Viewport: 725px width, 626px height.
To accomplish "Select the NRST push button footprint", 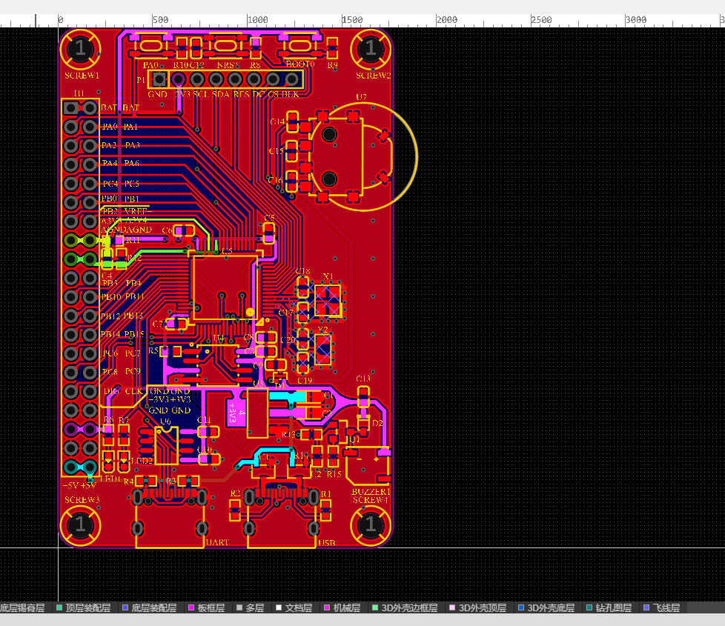I will pyautogui.click(x=225, y=46).
